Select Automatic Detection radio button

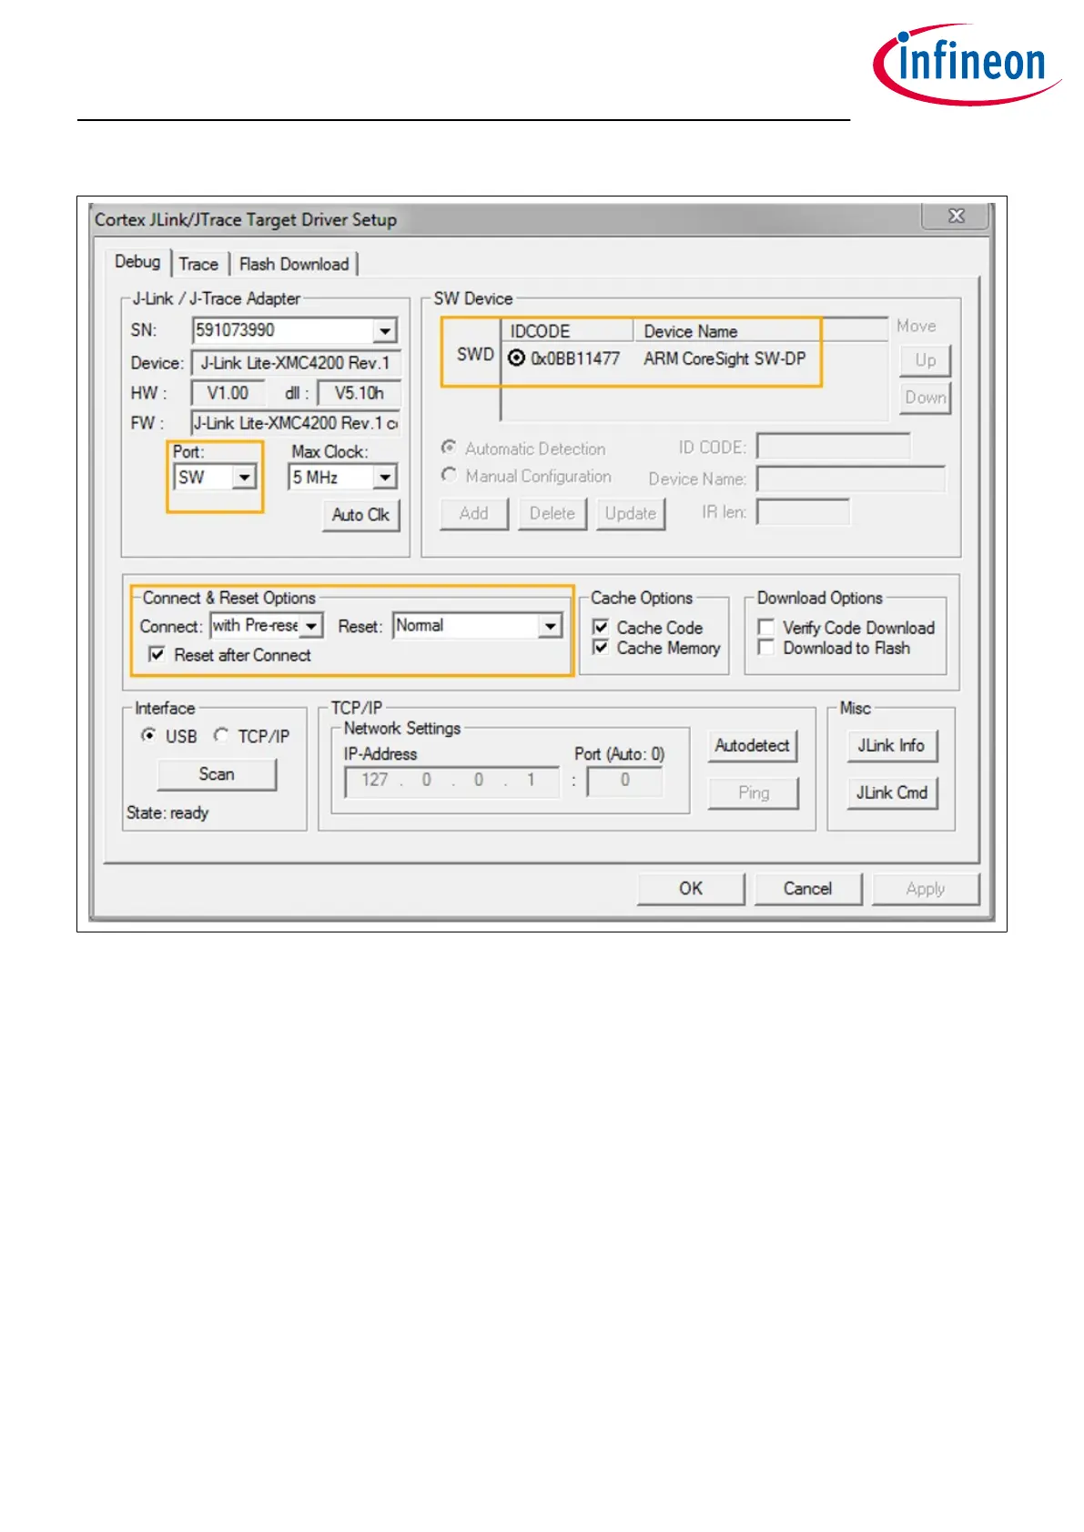click(x=449, y=448)
